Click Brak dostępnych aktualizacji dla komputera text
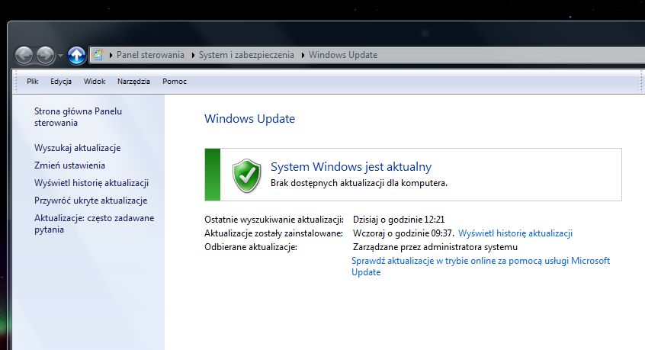 [358, 183]
